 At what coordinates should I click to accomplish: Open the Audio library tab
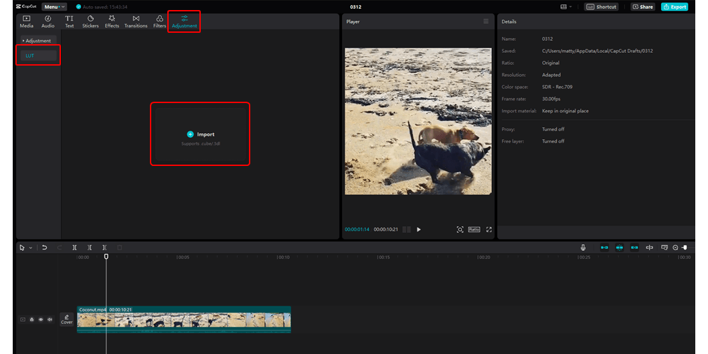[48, 21]
